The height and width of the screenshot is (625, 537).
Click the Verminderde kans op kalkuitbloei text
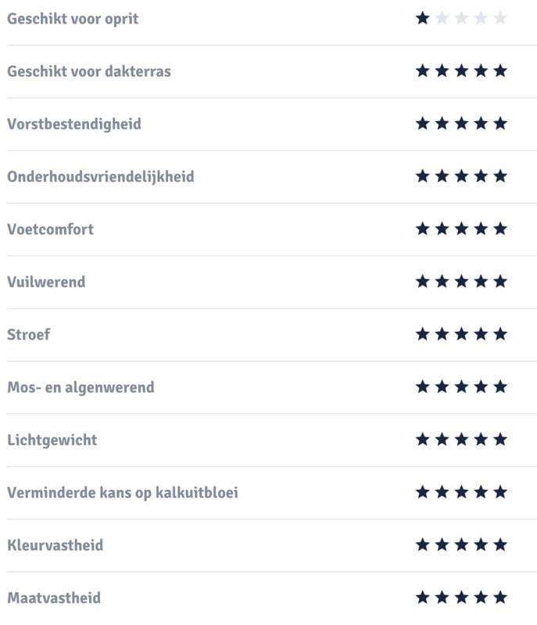[123, 493]
